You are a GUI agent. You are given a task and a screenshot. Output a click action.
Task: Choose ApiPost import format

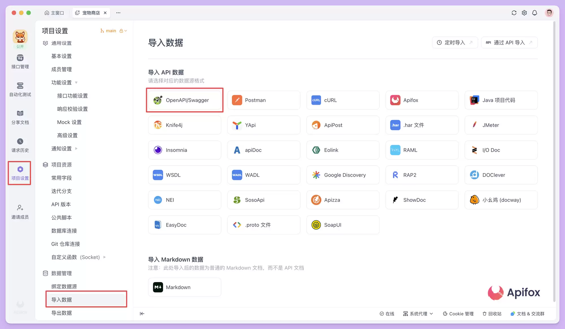(343, 125)
